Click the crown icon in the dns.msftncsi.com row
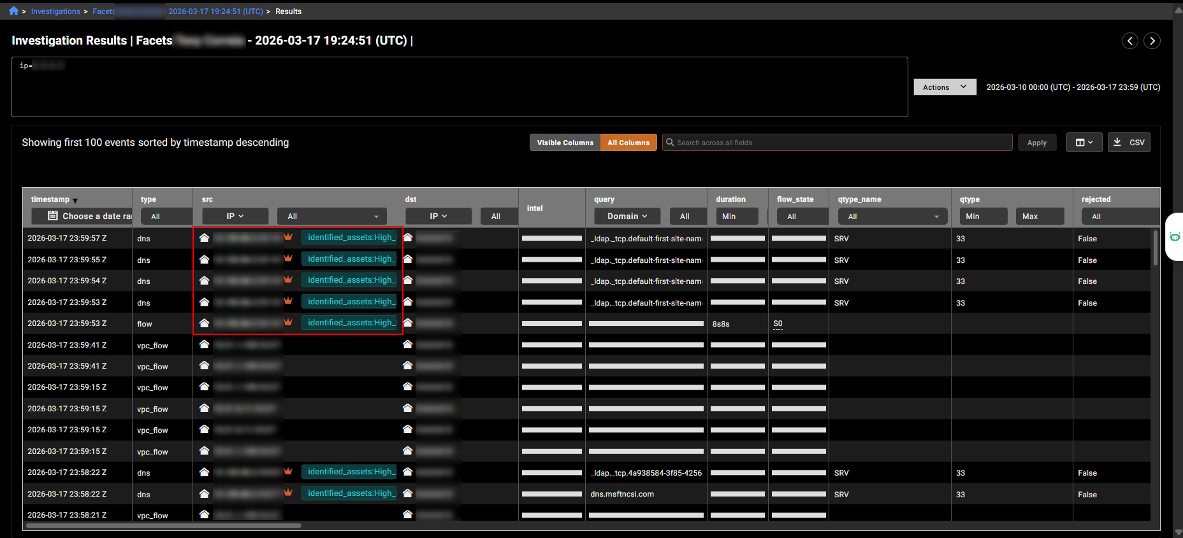The width and height of the screenshot is (1183, 538). pos(288,492)
